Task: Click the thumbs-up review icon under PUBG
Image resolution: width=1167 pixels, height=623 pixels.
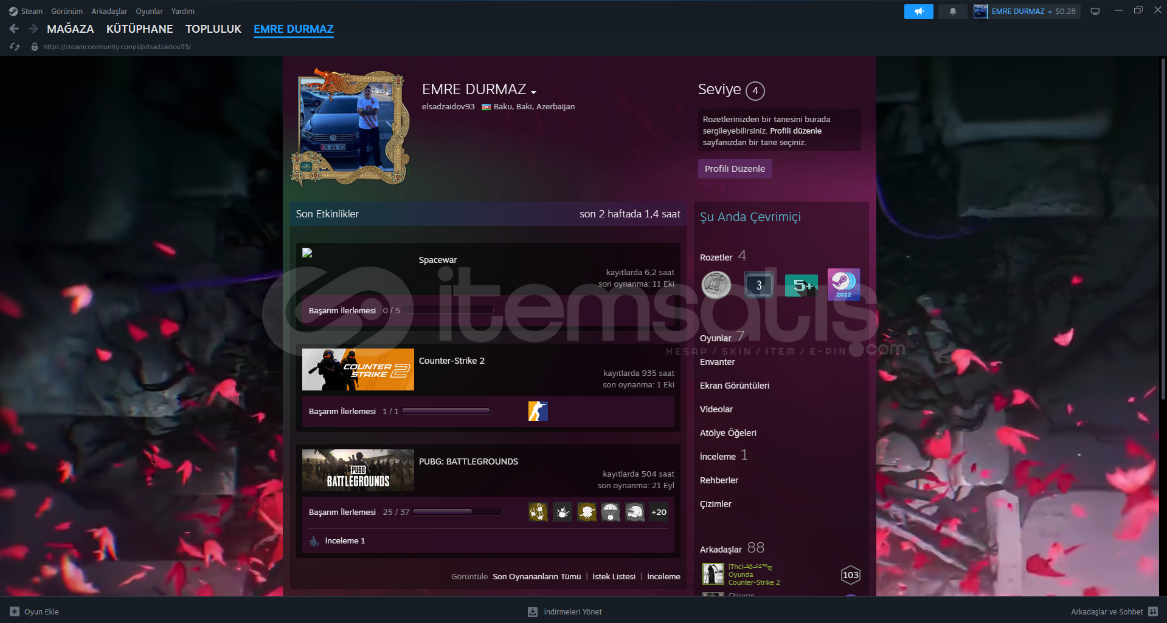Action: 314,541
